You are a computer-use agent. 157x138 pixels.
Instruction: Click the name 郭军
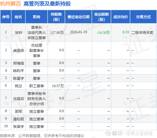(x=18, y=111)
